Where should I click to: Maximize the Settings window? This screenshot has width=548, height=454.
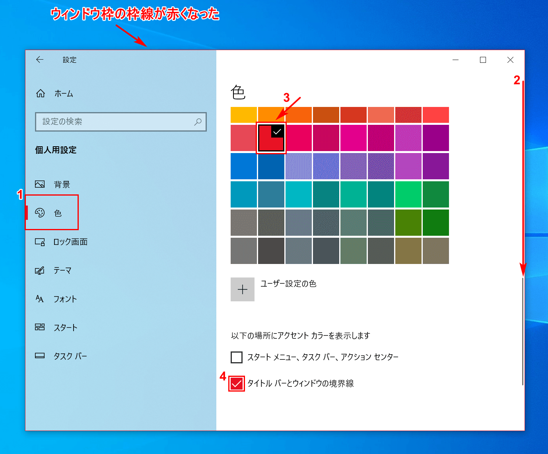[x=483, y=60]
